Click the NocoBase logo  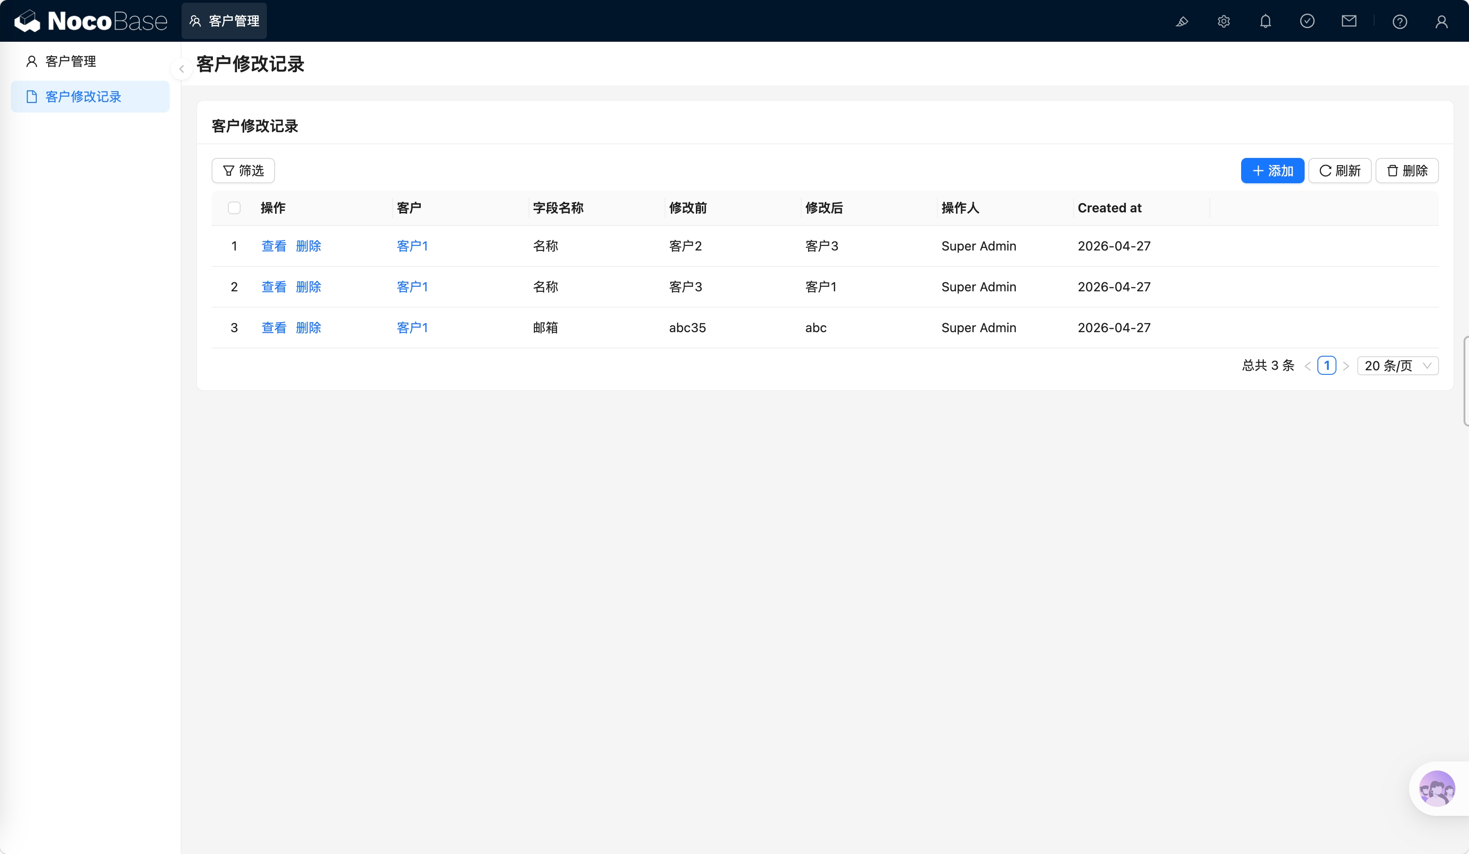coord(90,21)
